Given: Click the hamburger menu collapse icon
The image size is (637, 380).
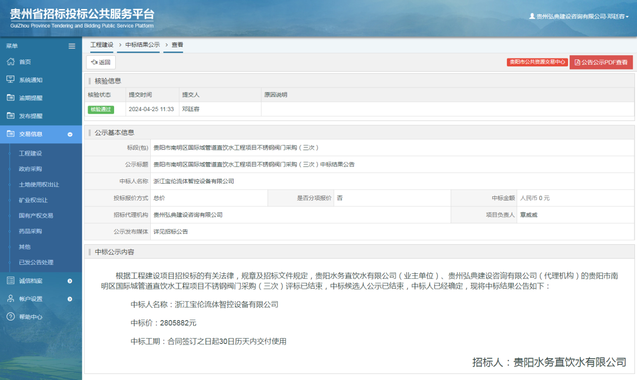Looking at the screenshot, I should (72, 46).
